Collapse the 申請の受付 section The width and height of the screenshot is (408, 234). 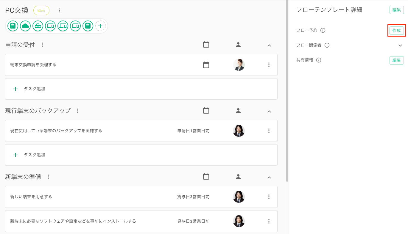tap(269, 45)
